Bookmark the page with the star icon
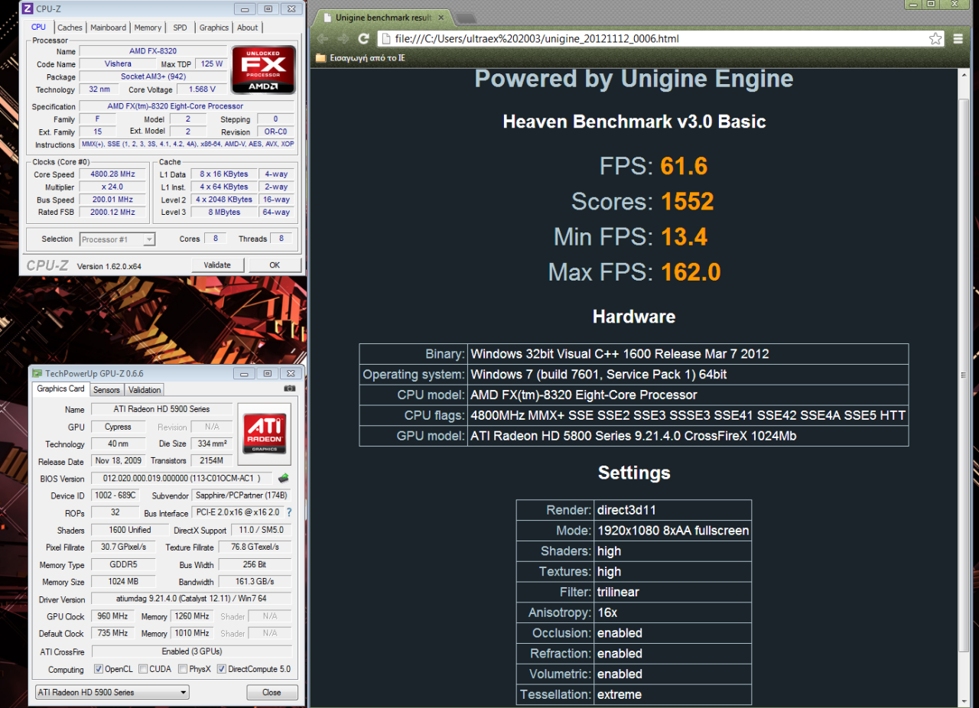The height and width of the screenshot is (708, 979). pos(935,38)
